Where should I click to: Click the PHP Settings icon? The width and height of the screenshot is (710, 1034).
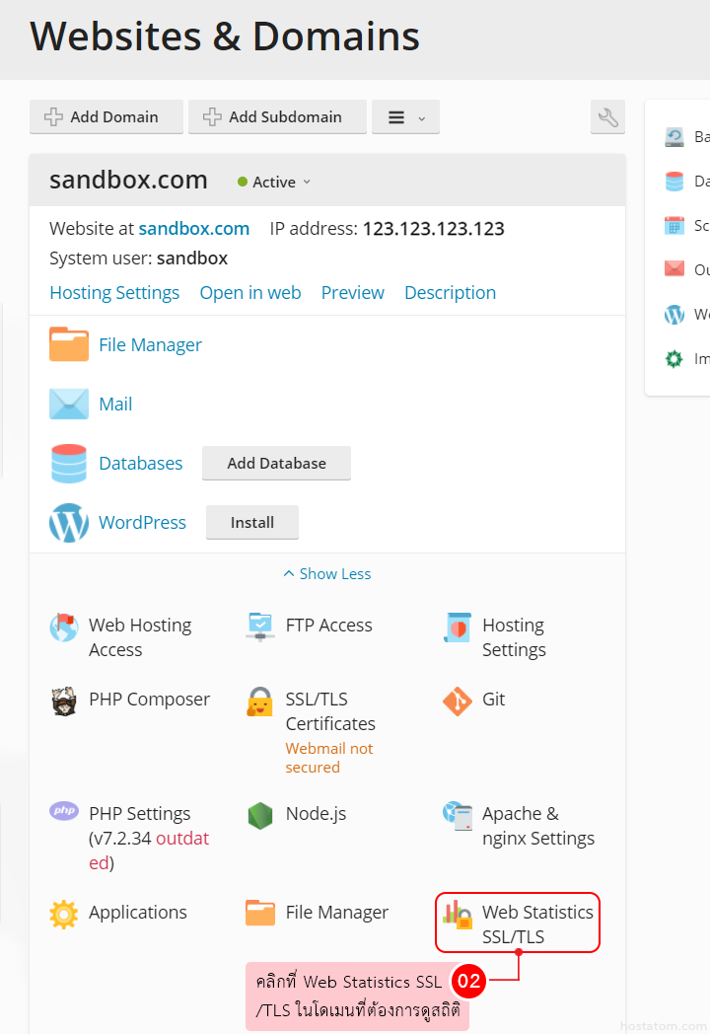[63, 812]
